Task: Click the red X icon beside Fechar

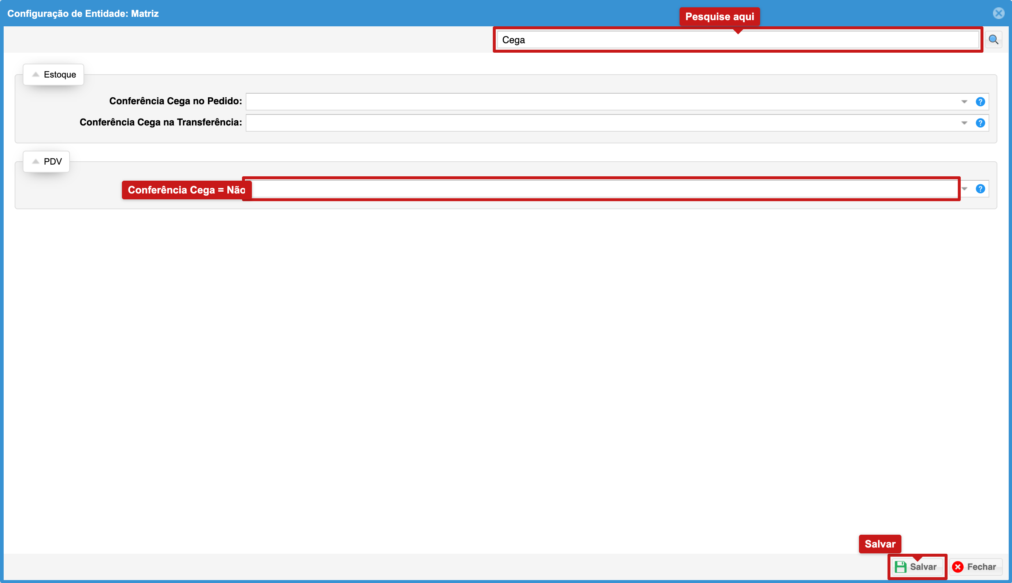Action: [957, 567]
